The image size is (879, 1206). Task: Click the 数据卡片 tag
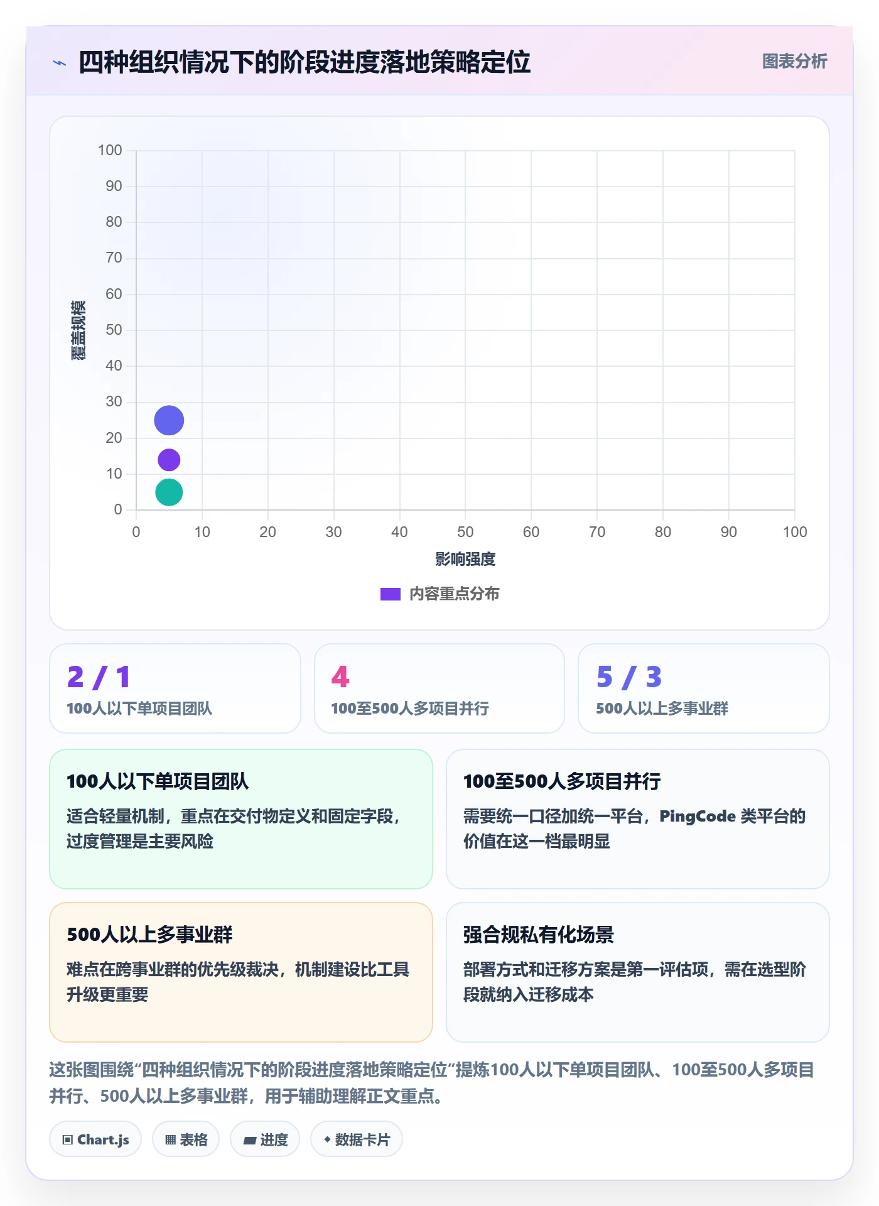coord(357,1139)
